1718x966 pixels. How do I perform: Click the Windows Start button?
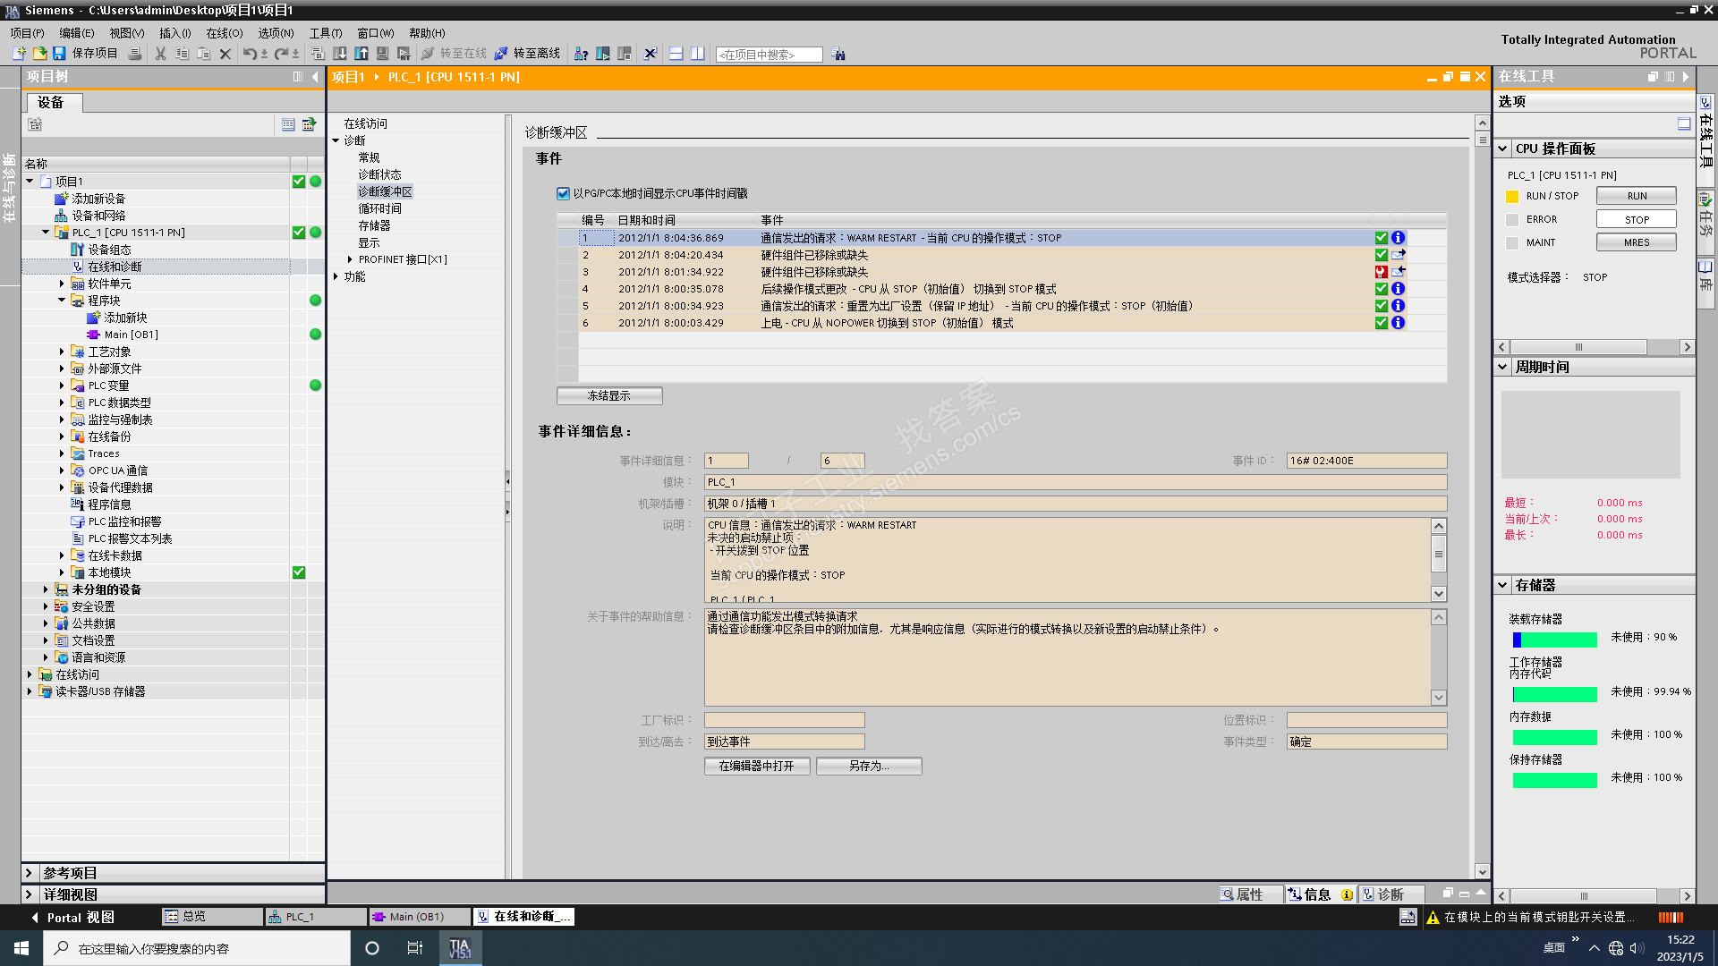(21, 948)
